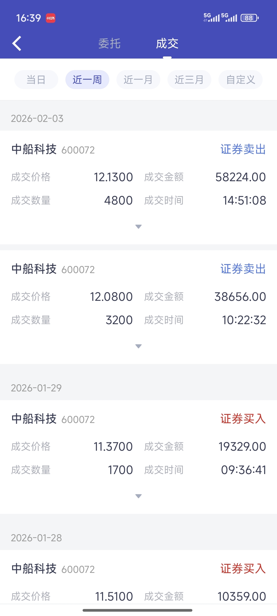Open the 自定义 date range filter
Viewport: 277px width, 616px height.
click(x=240, y=80)
